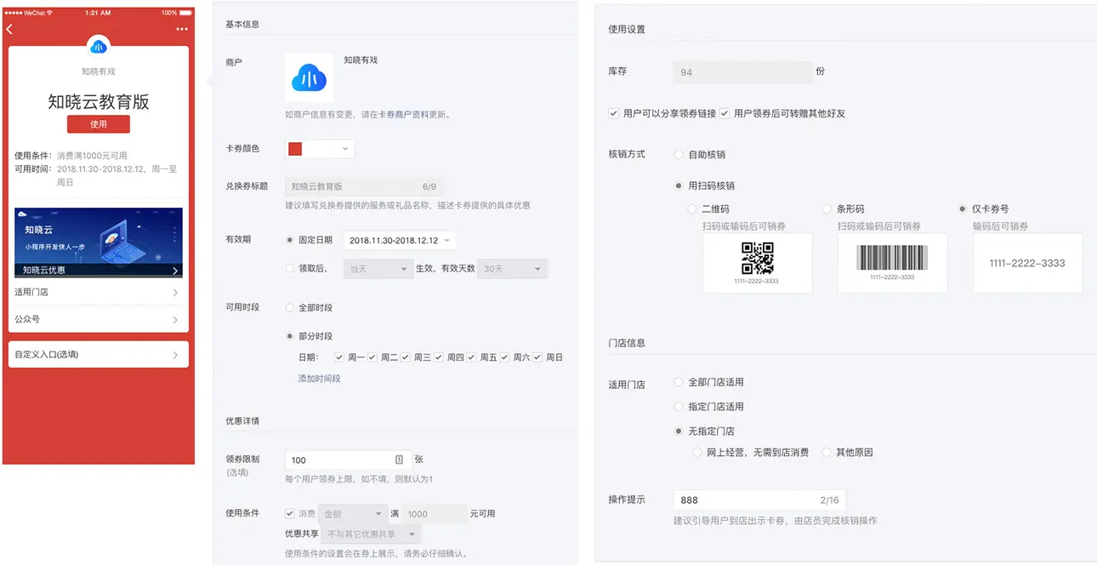This screenshot has height=565, width=1097.
Task: Toggle 用户领券后可转赠其他好友 checkbox
Action: 725,113
